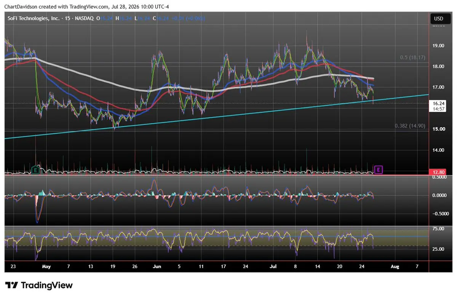Image resolution: width=457 pixels, height=298 pixels.
Task: Click the NASDAQ exchange text in header
Action: 84,18
